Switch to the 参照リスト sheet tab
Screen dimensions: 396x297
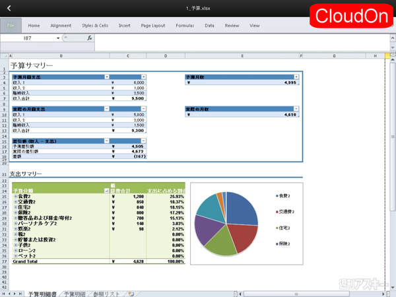(106, 294)
